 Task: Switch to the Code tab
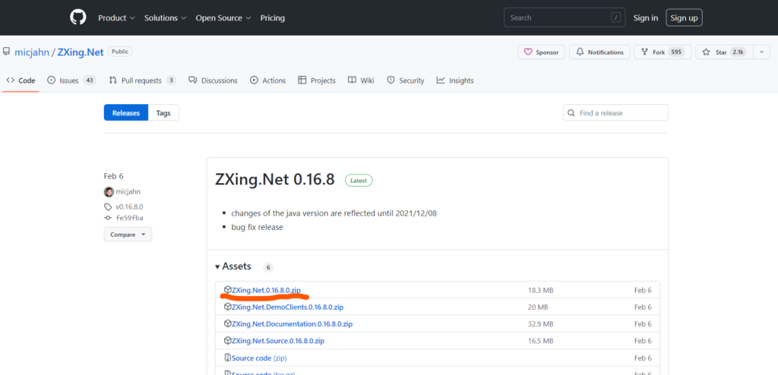[x=21, y=80]
